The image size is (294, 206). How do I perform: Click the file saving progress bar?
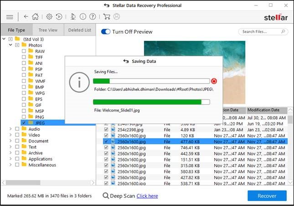coord(151,102)
